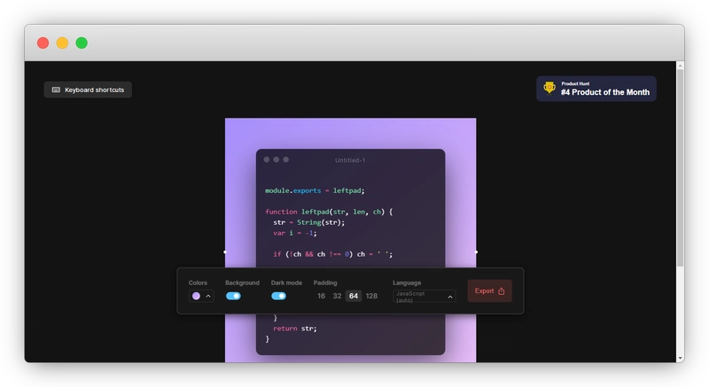Open the Keyboard shortcuts button
The width and height of the screenshot is (709, 387).
[88, 89]
